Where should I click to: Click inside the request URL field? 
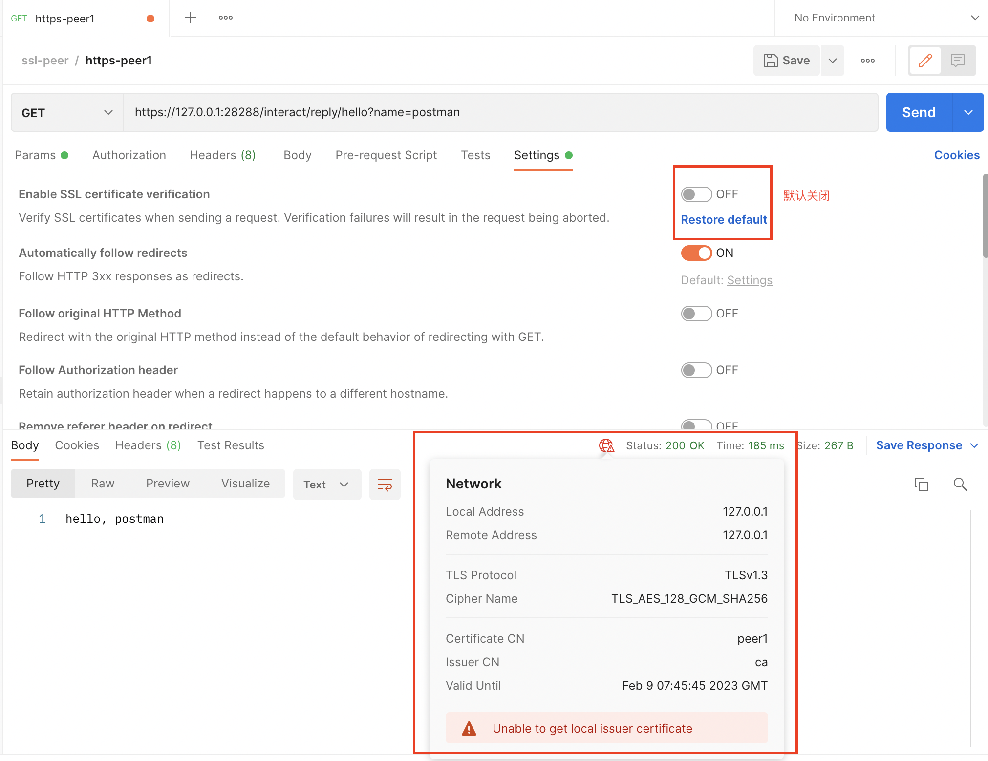pyautogui.click(x=391, y=112)
